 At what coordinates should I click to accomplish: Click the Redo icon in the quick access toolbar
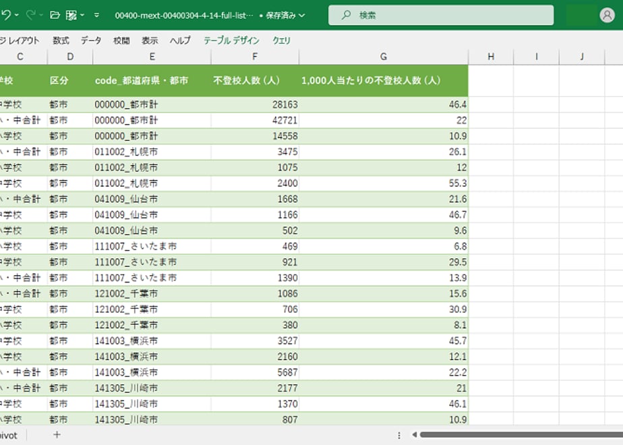click(x=30, y=15)
